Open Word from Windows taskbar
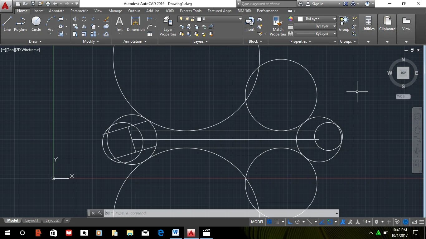 [x=176, y=233]
